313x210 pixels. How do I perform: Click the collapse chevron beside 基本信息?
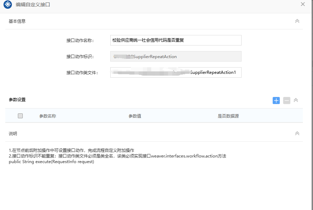pos(297,21)
